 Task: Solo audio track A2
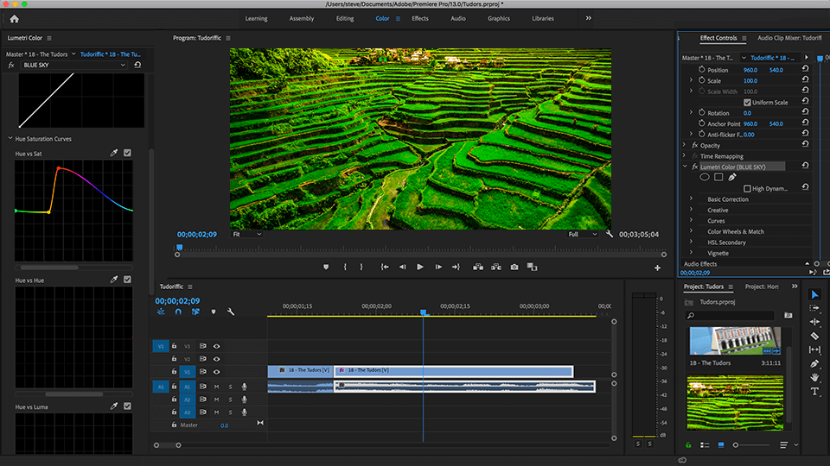click(230, 400)
